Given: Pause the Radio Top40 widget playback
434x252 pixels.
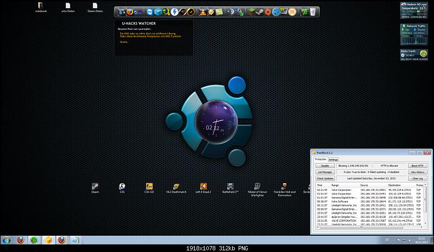Looking at the screenshot, I should (x=403, y=55).
